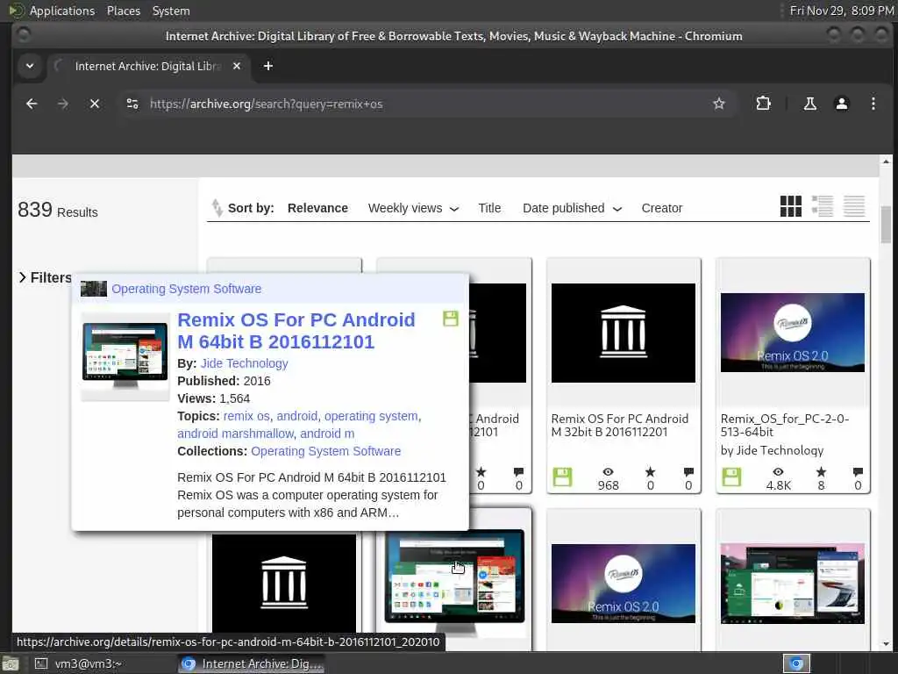
Task: Click the software floppy icon in the hover popup
Action: pos(451,319)
